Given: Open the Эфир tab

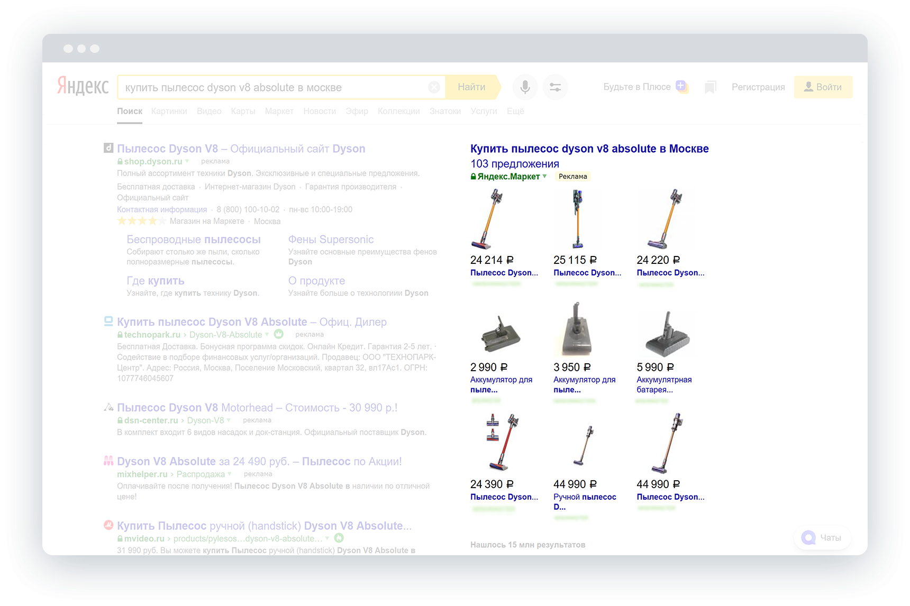Looking at the screenshot, I should [x=357, y=111].
